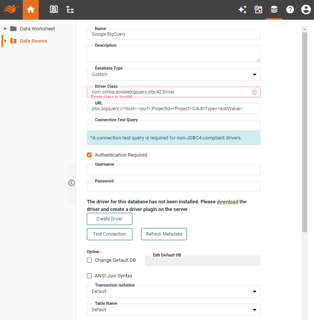The image size is (314, 320).
Task: Open the user profile avatar
Action: (306, 10)
